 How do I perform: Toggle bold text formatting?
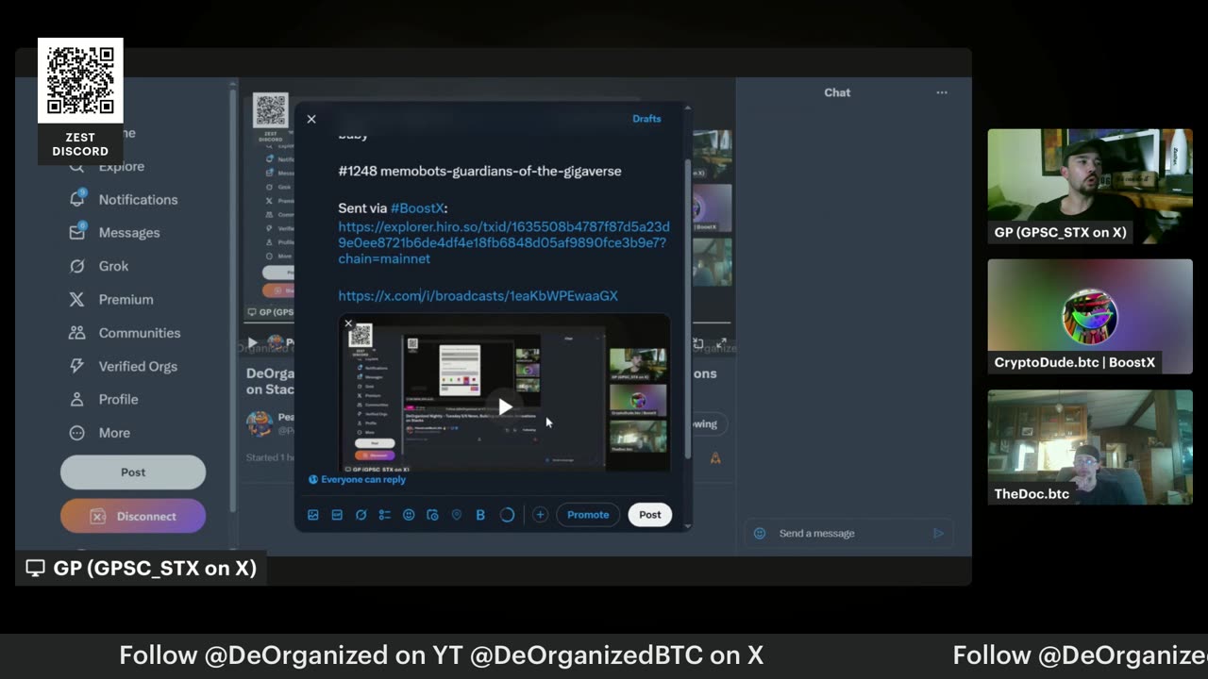[480, 515]
